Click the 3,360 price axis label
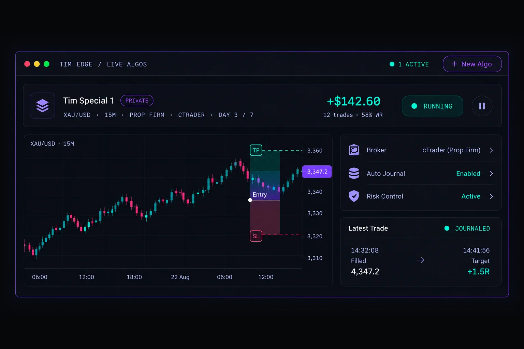Screen dimensions: 524x349 [x=315, y=151]
